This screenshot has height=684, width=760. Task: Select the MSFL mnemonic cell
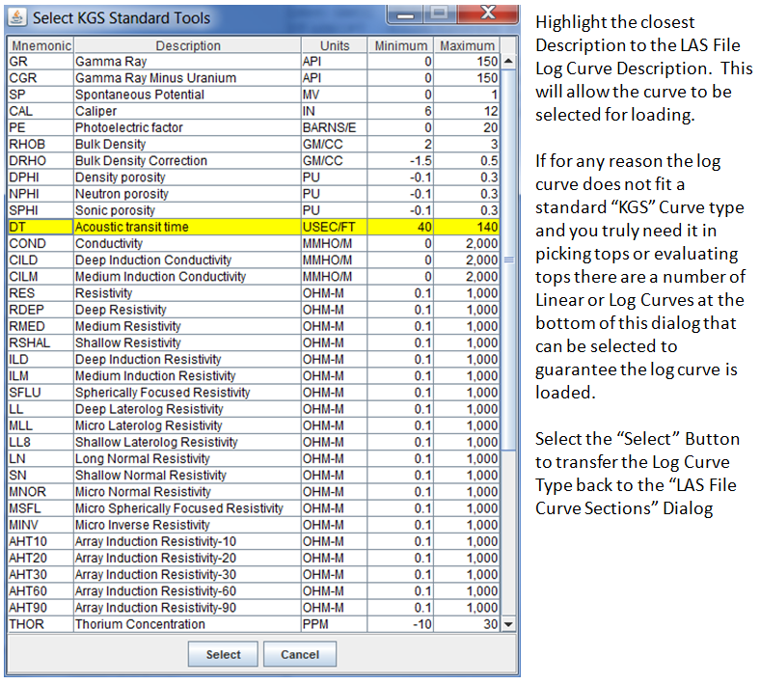coord(41,508)
